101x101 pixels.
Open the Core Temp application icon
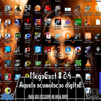8,22
